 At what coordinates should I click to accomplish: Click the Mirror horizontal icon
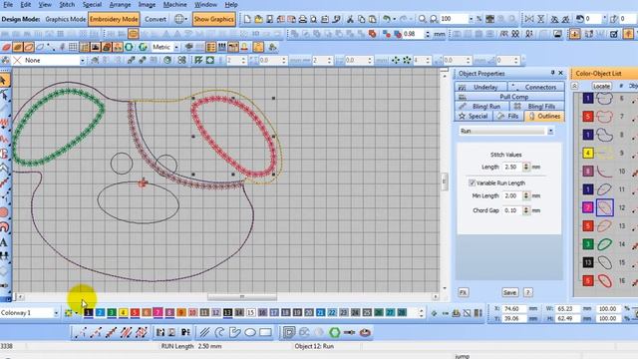[x=529, y=19]
